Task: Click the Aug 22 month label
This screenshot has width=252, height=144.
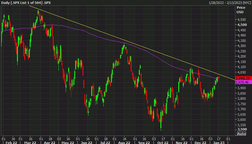Action: point(124,142)
